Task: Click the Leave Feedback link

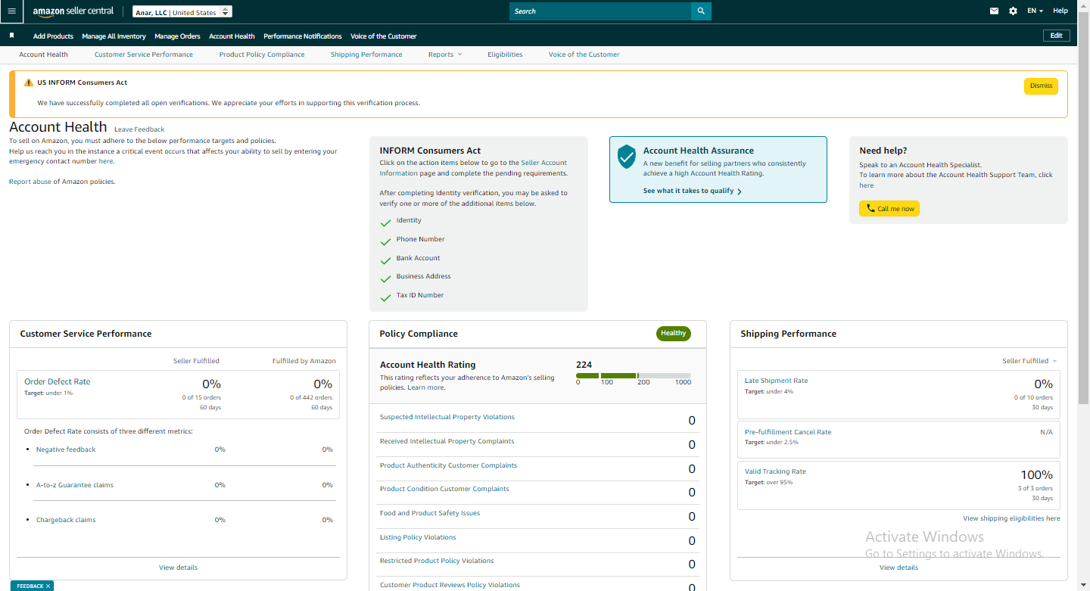Action: [x=139, y=129]
